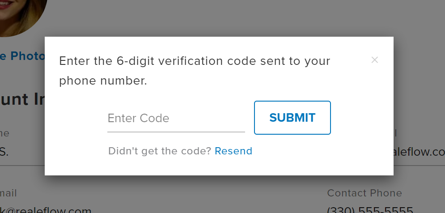Click the SUBMIT button
445x213 pixels.
[x=292, y=118]
